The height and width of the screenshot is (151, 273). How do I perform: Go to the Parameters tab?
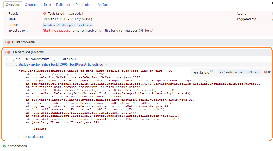84,5
